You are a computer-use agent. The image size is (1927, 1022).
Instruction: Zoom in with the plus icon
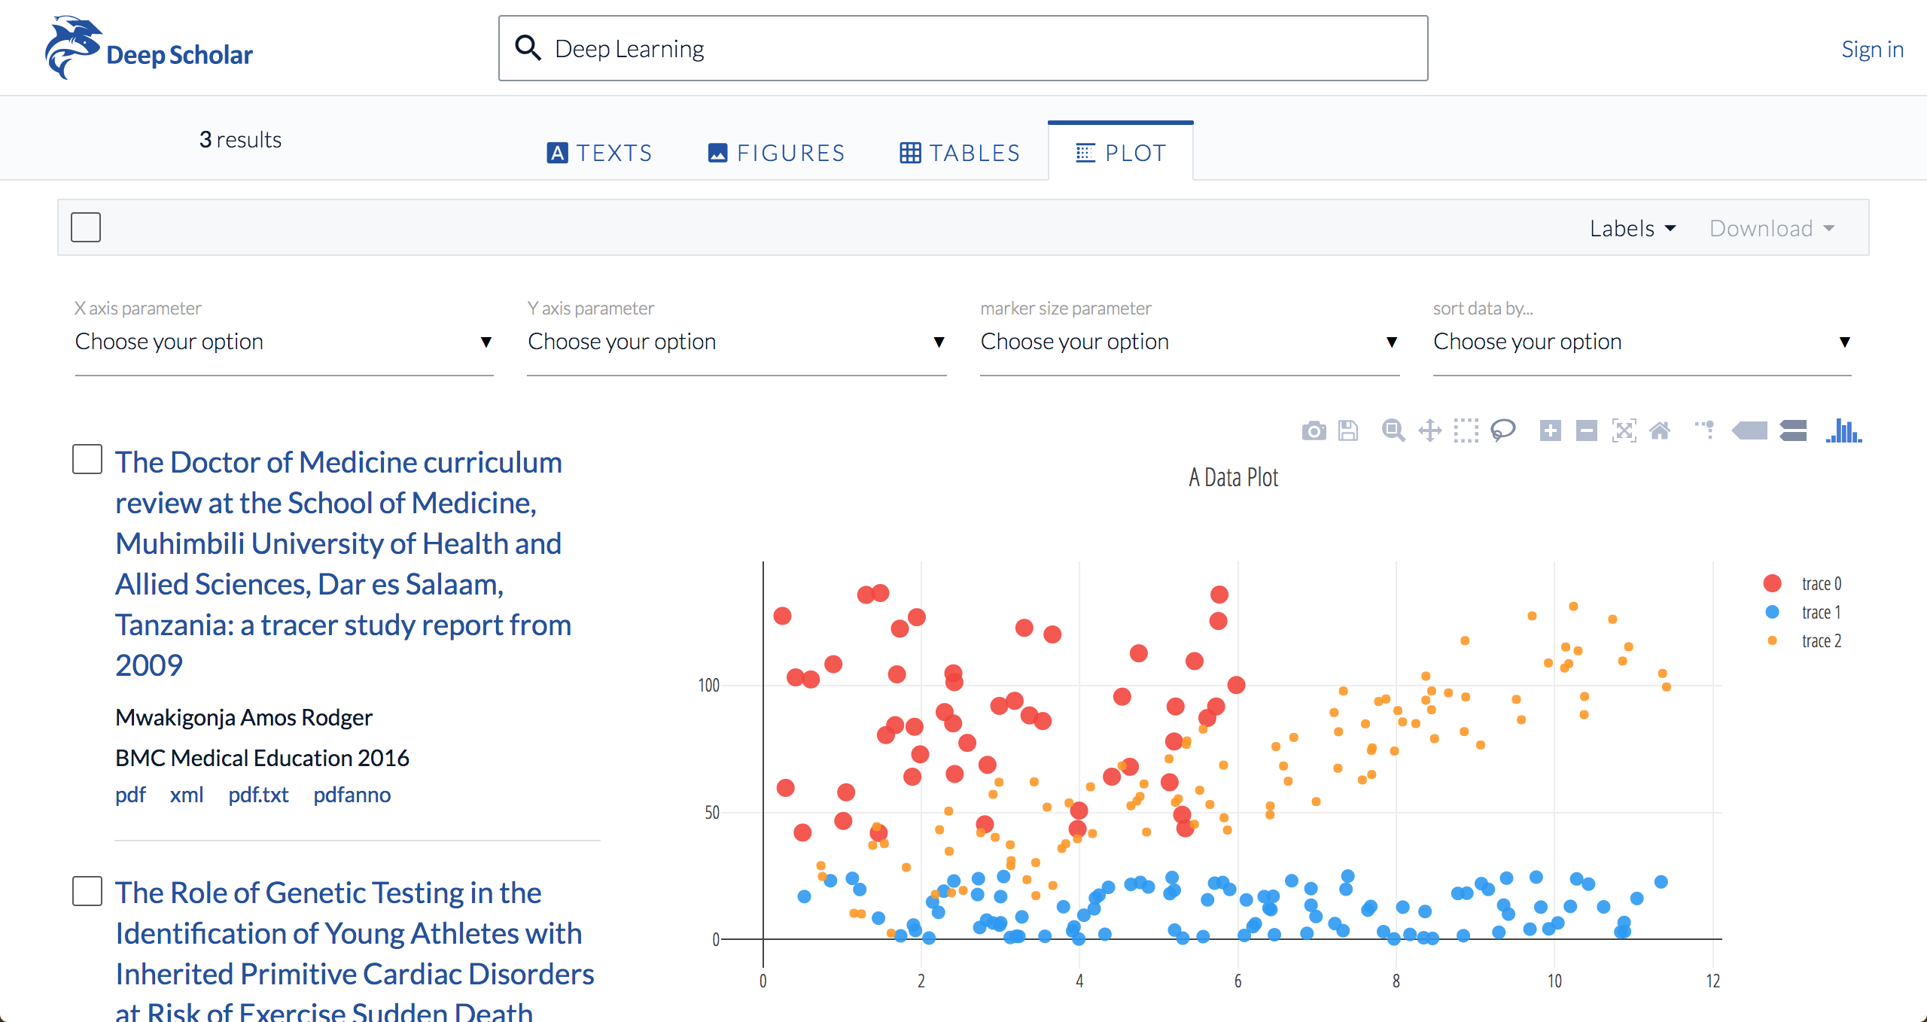[1550, 430]
